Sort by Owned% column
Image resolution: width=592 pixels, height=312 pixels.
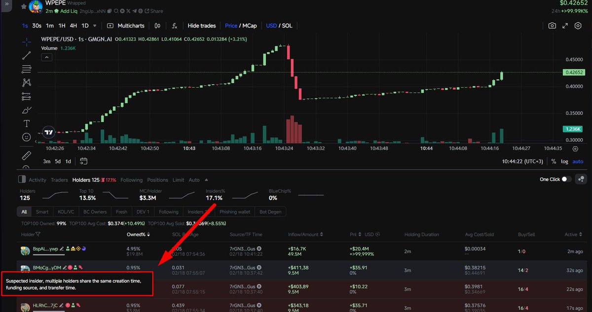(138, 235)
